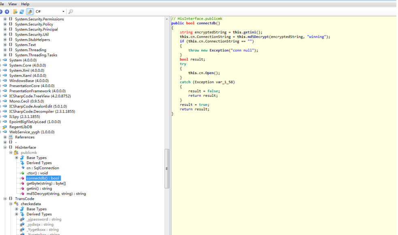The image size is (398, 235).
Task: Select the cn : SqlConnection field
Action: 43,168
